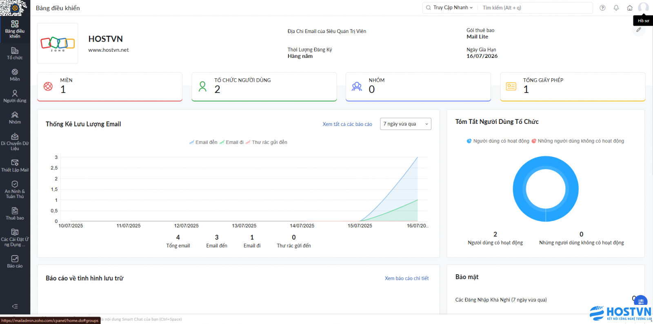Click the renewal date 16/07/2026
This screenshot has height=324, width=653.
coord(482,56)
